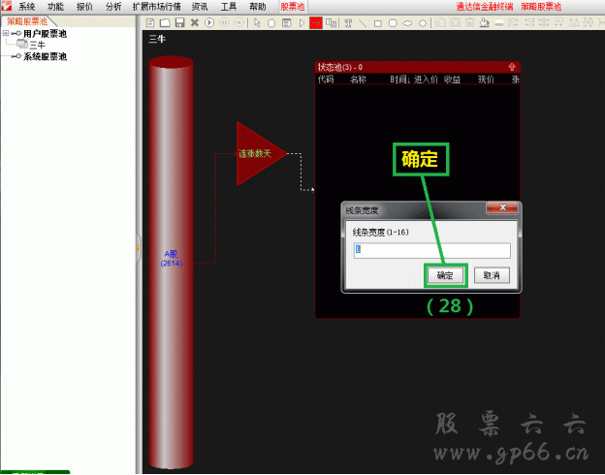Click the line width input field

[x=431, y=250]
